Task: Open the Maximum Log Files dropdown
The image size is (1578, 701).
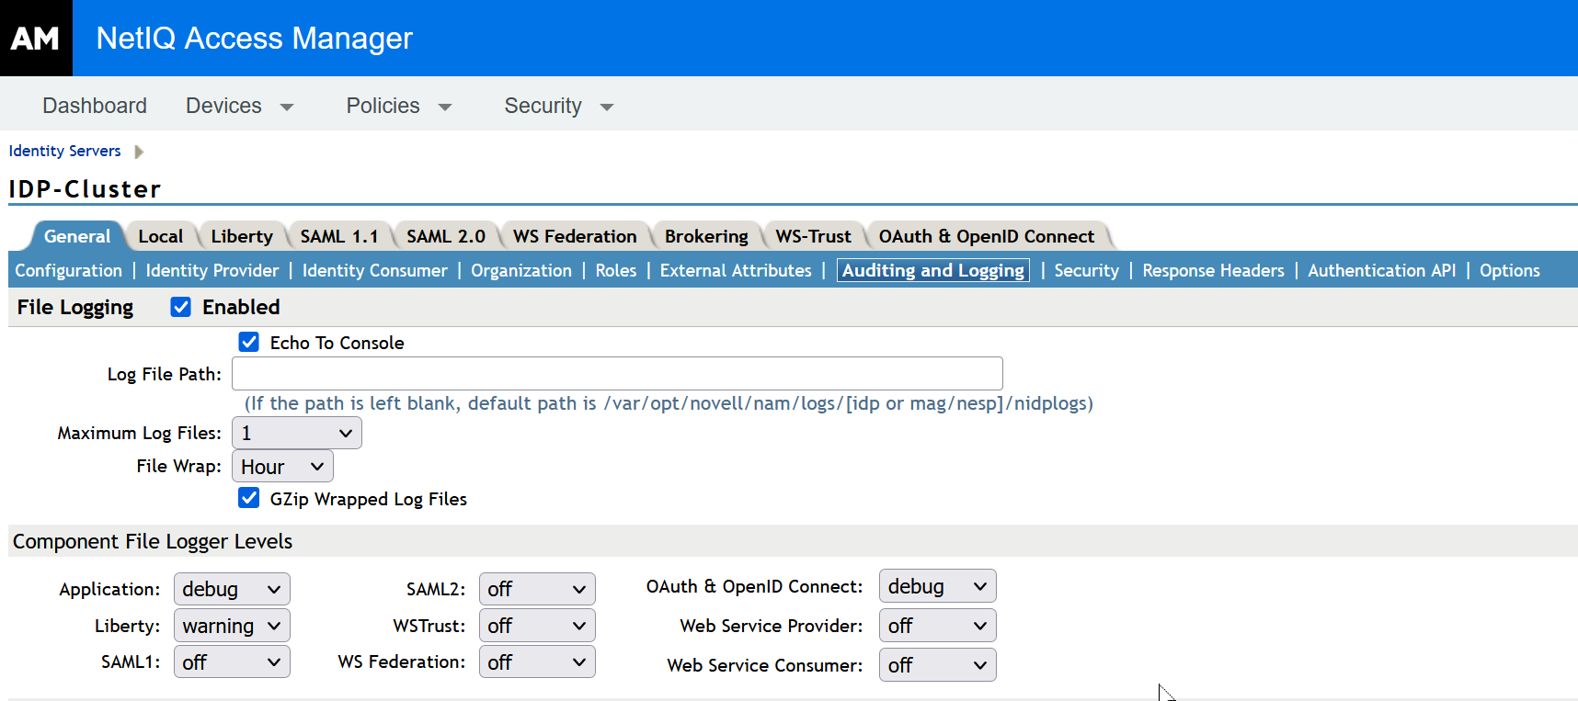Action: pyautogui.click(x=296, y=433)
